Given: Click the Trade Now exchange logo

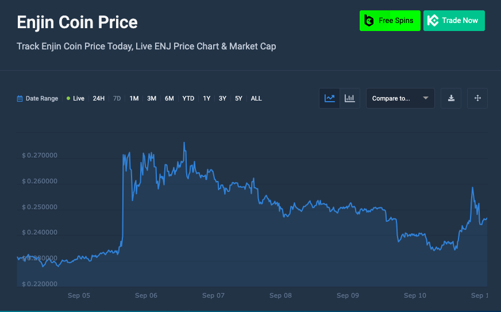Looking at the screenshot, I should click(x=433, y=21).
